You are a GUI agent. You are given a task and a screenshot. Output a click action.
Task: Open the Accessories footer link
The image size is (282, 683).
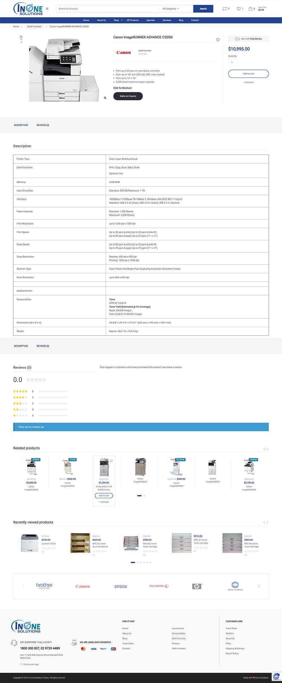[x=178, y=628]
